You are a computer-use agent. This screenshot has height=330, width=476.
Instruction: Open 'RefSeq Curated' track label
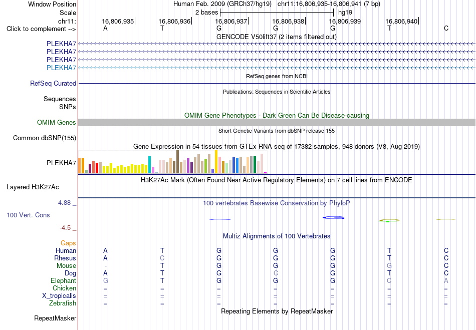point(53,84)
